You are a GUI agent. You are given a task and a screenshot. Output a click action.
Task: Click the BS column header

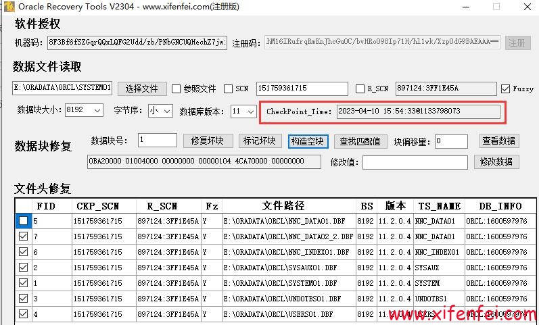[367, 206]
